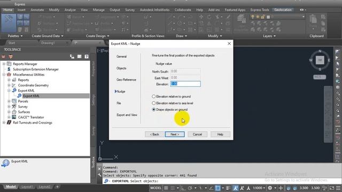Go to Export and View step in dialog

click(127, 115)
